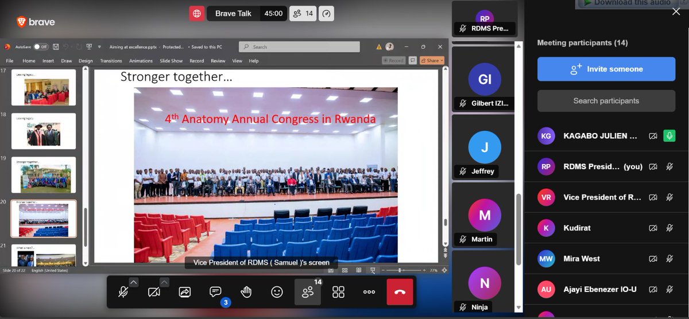Image resolution: width=689 pixels, height=319 pixels.
Task: Toggle the AutoSave switch in PowerPoint
Action: 40,47
